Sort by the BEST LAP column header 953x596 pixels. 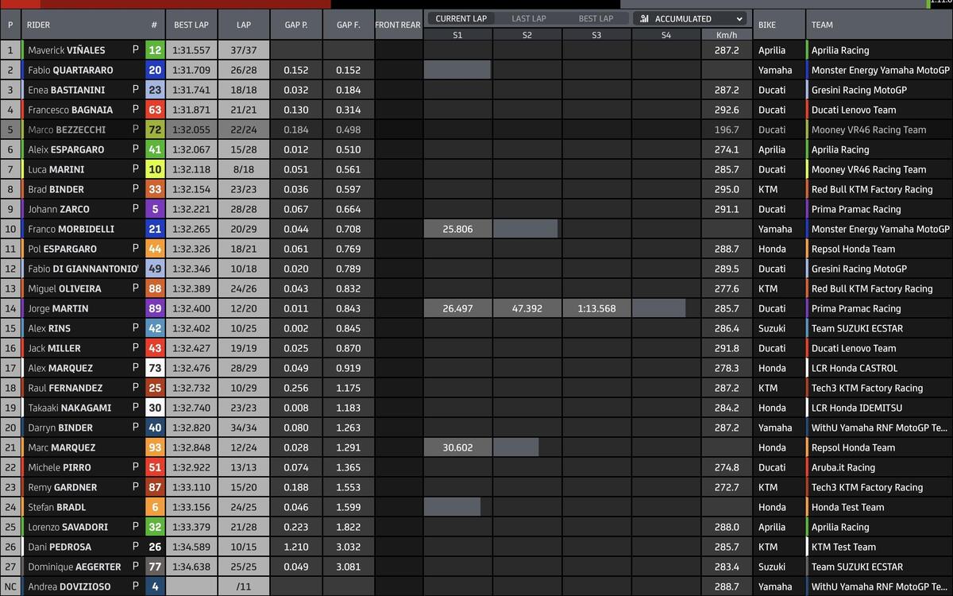coord(189,25)
